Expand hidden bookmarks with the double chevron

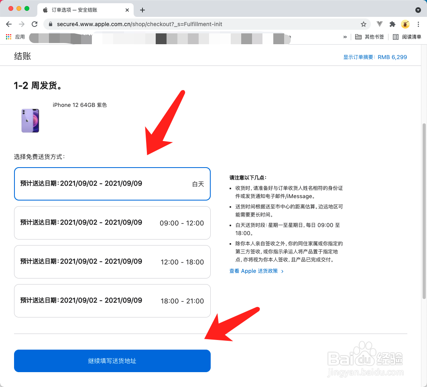point(345,37)
